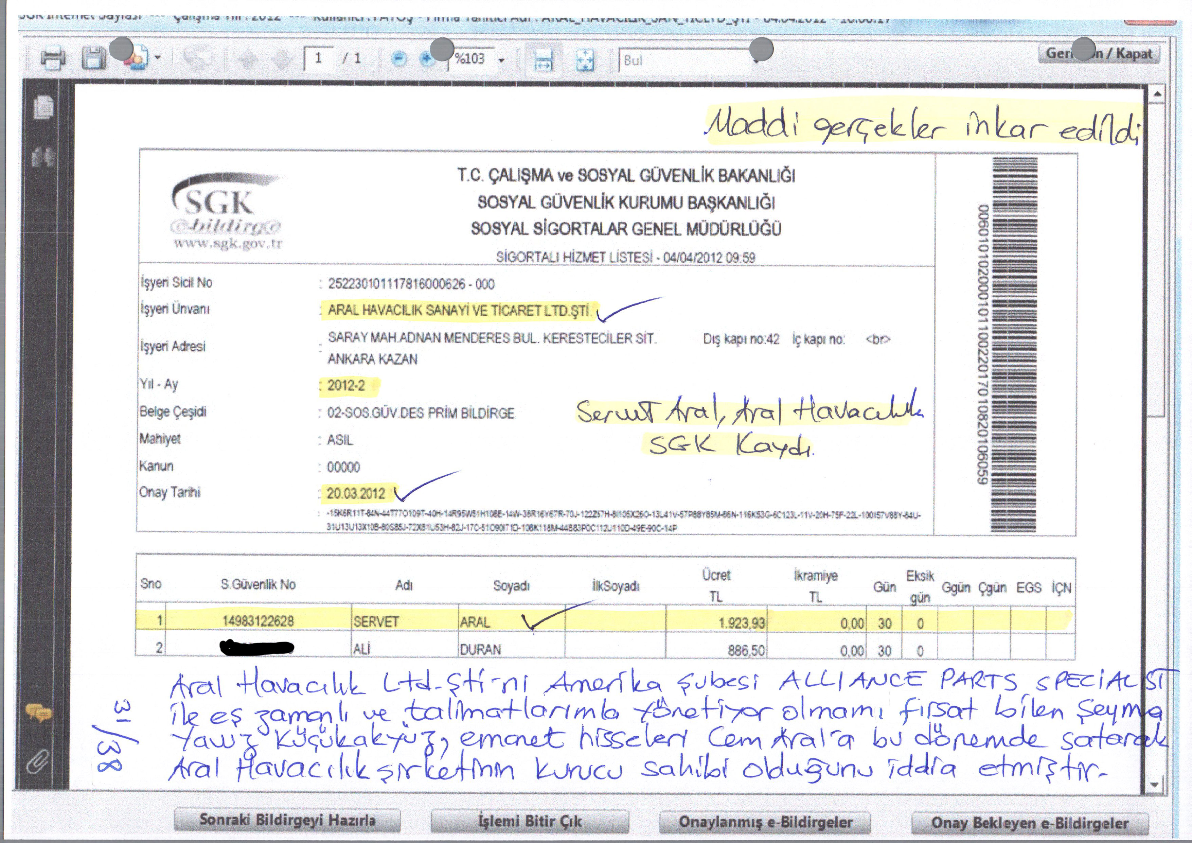
Task: Open the %103 zoom level dropdown
Action: tap(501, 60)
